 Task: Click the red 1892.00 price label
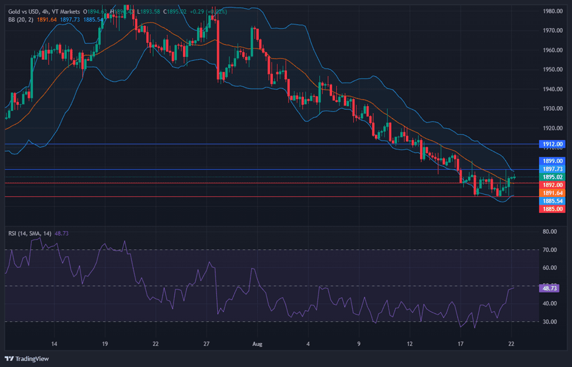click(x=552, y=185)
